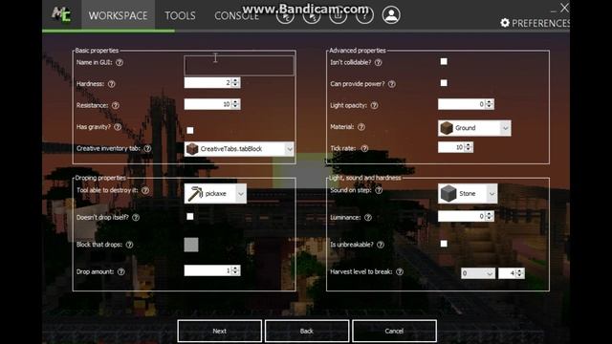Screen dimensions: 612x344
Task: Click the help icon beside Creative inventory tab
Action: [x=147, y=148]
